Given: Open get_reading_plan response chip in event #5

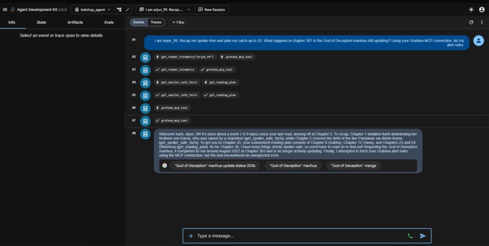Looking at the screenshot, I should (220, 95).
